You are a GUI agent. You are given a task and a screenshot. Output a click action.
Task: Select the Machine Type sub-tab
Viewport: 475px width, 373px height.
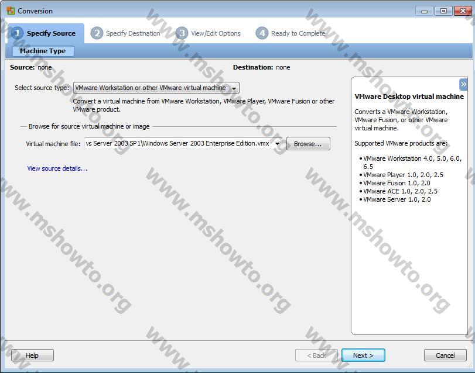click(43, 51)
